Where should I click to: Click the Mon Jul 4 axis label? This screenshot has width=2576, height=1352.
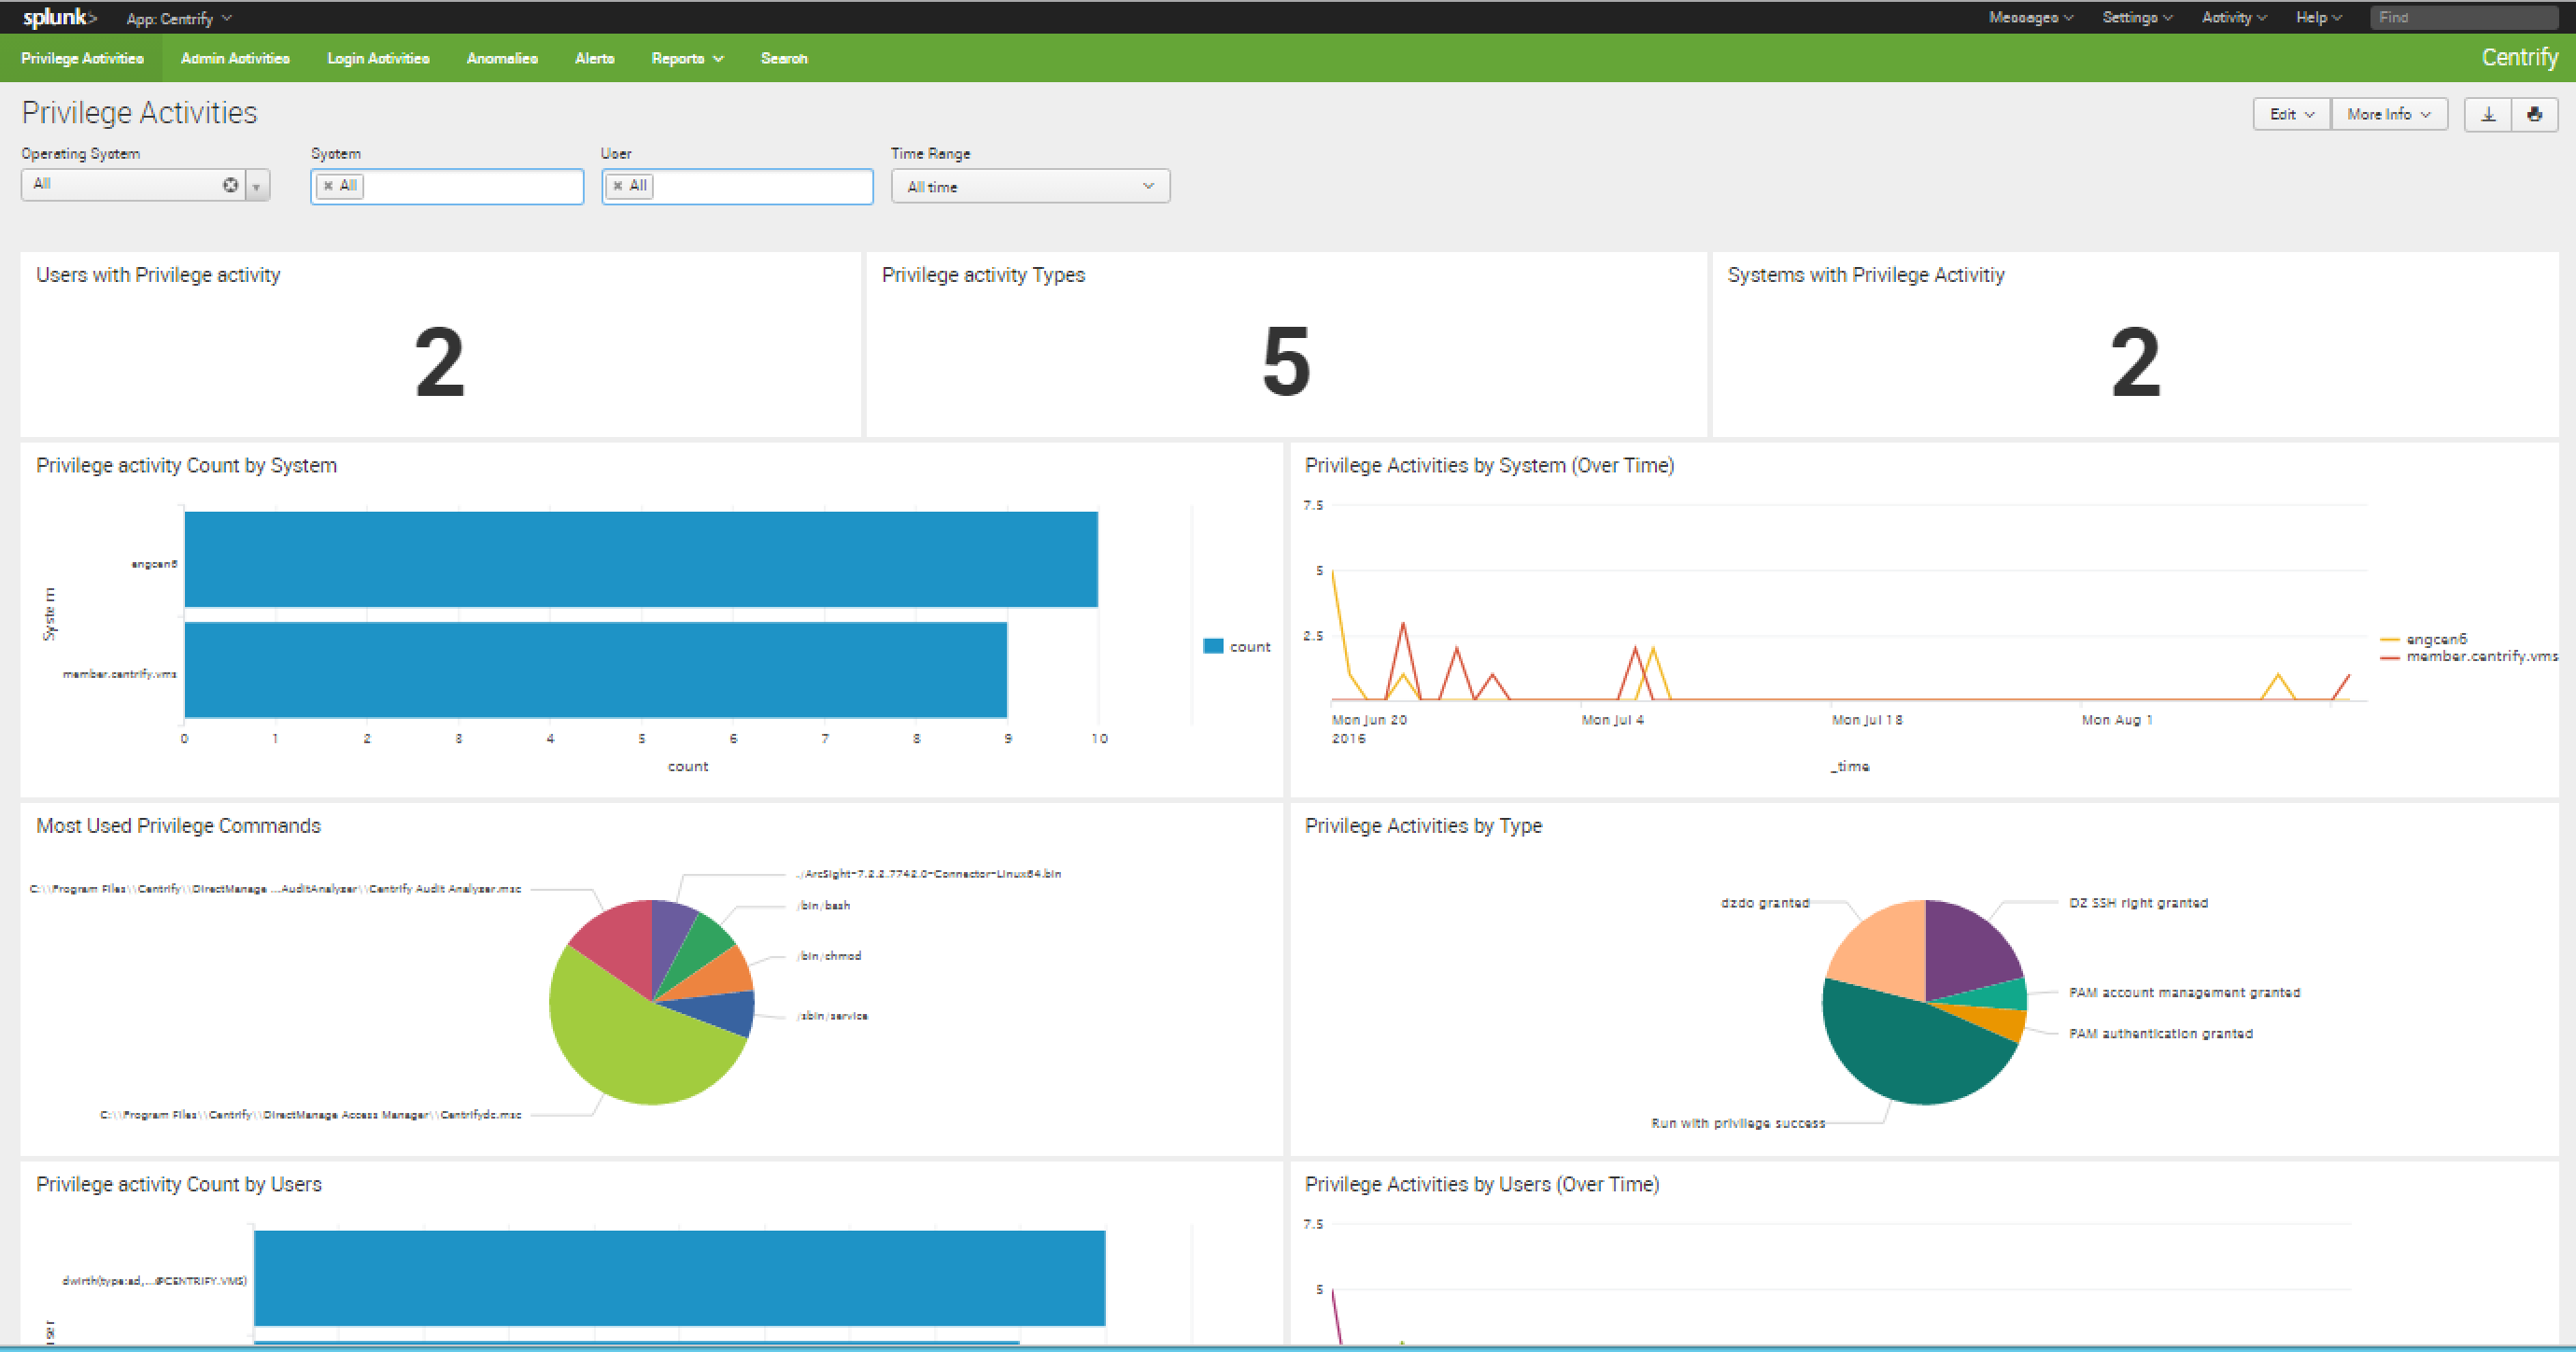point(1612,720)
